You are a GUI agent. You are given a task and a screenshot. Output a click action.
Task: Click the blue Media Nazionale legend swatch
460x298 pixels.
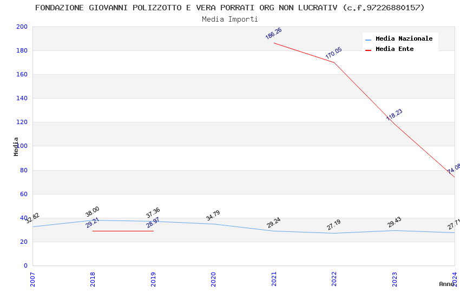coord(368,40)
